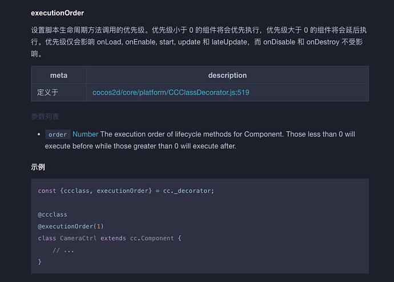Click the 'description' table column header
Viewport: 394px width, 282px height.
click(227, 76)
